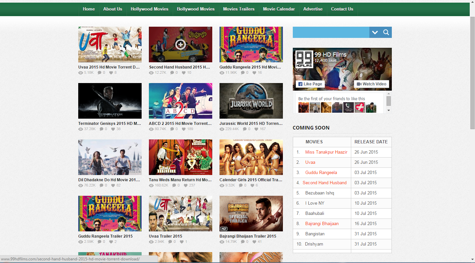This screenshot has height=263, width=475.
Task: Open Bajrangi Bhaijaan in Coming Soon table
Action: (322, 224)
